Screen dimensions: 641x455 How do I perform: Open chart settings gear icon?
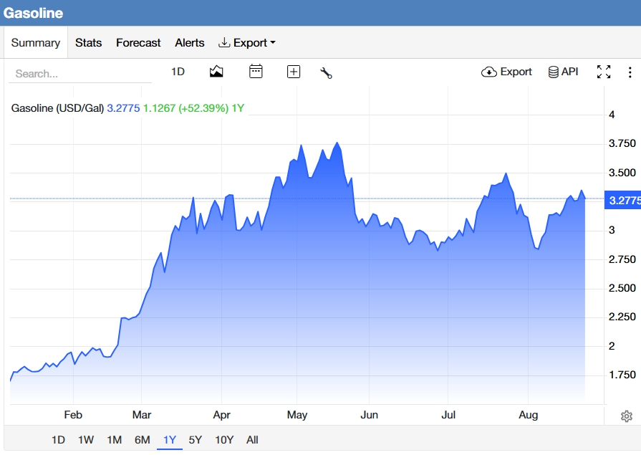click(x=626, y=416)
